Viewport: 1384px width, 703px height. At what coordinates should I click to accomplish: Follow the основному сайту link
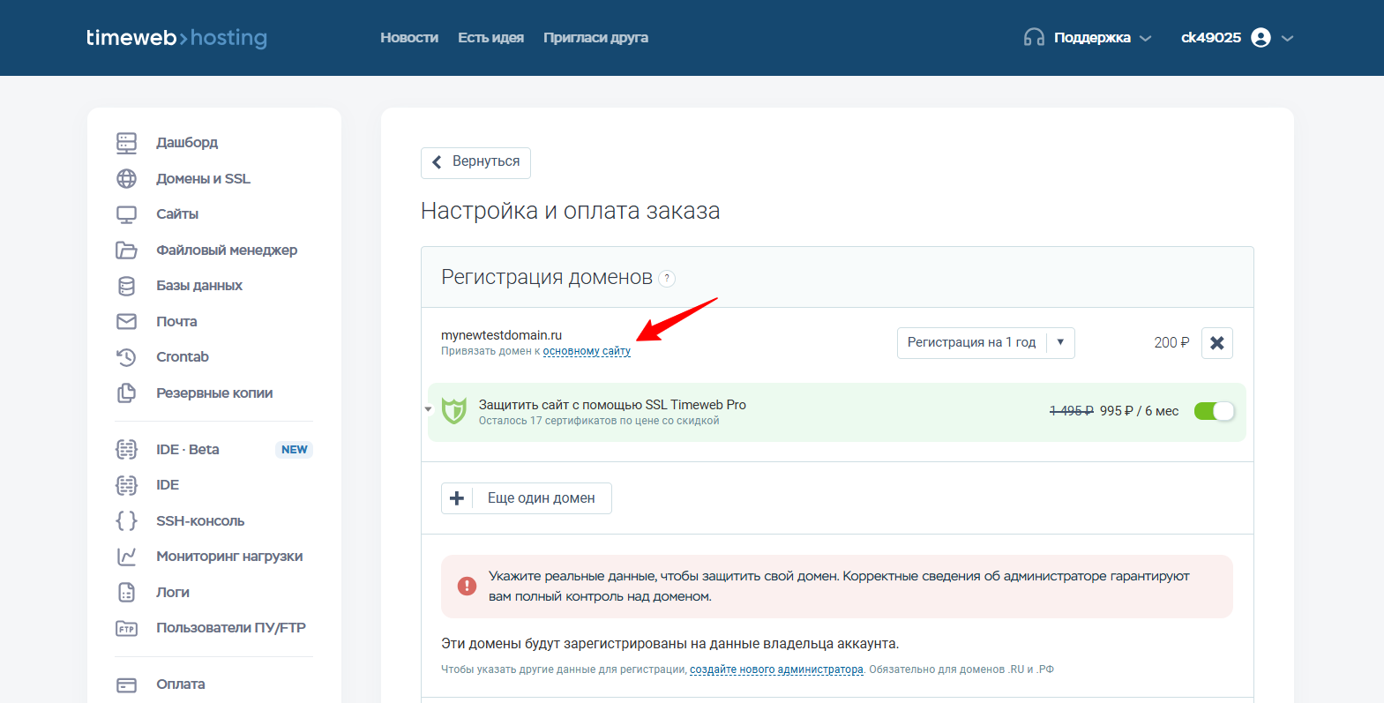tap(587, 351)
